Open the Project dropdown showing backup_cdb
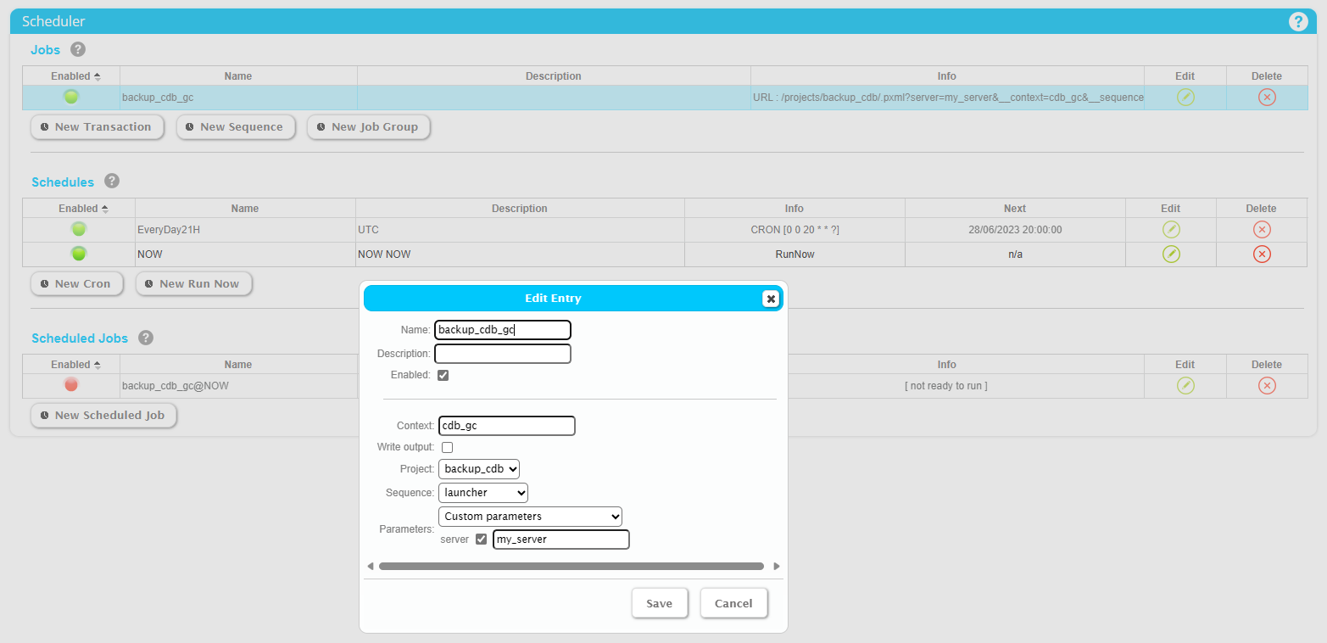Viewport: 1327px width, 643px height. point(479,468)
